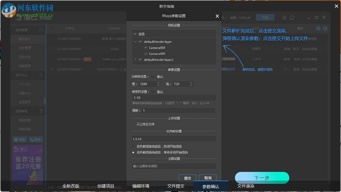The image size is (341, 192).
Task: Collapse the sidebar with blue arrow
Action: click(x=45, y=101)
